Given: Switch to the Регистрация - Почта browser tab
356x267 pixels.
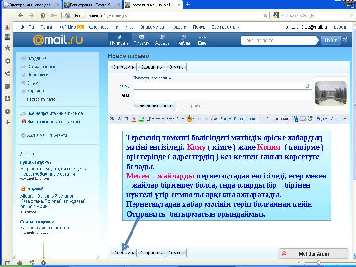Looking at the screenshot, I should tap(92, 5).
